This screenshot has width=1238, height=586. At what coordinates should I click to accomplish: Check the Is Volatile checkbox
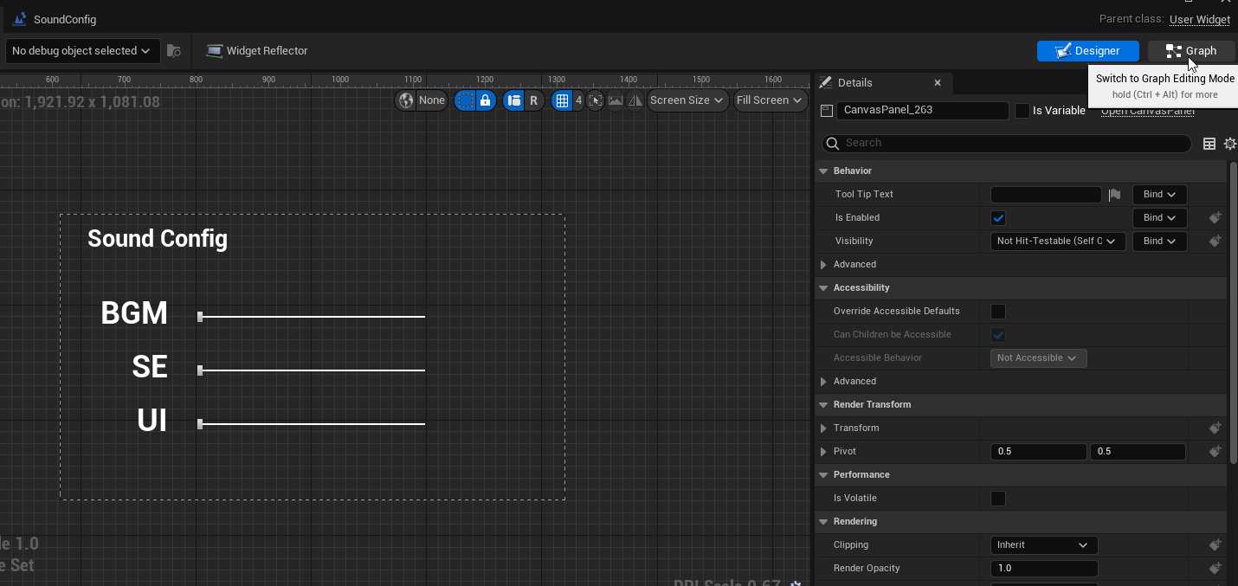(x=998, y=499)
